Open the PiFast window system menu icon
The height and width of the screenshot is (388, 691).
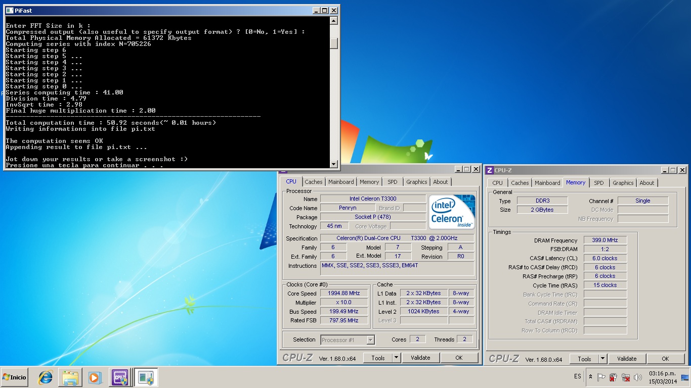pos(9,10)
